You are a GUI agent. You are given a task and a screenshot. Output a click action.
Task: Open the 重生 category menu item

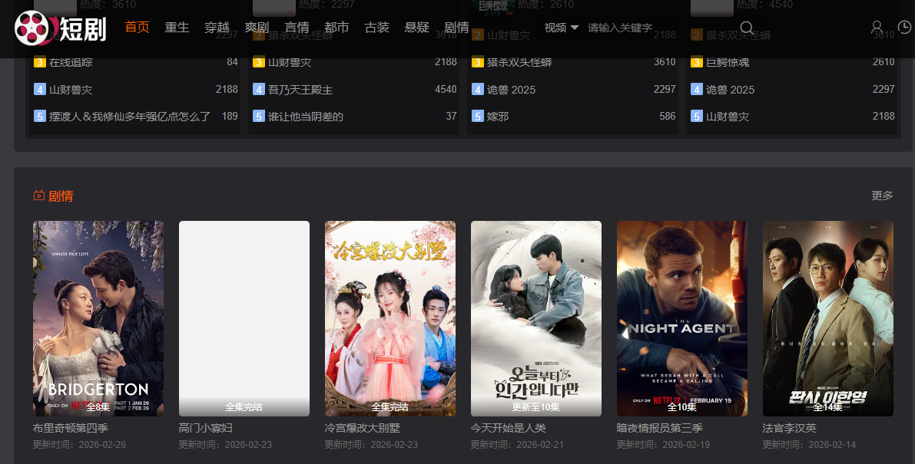177,28
